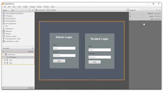The height and width of the screenshot is (92, 163).
Task: Clear the Library search field
Action: 30,10
